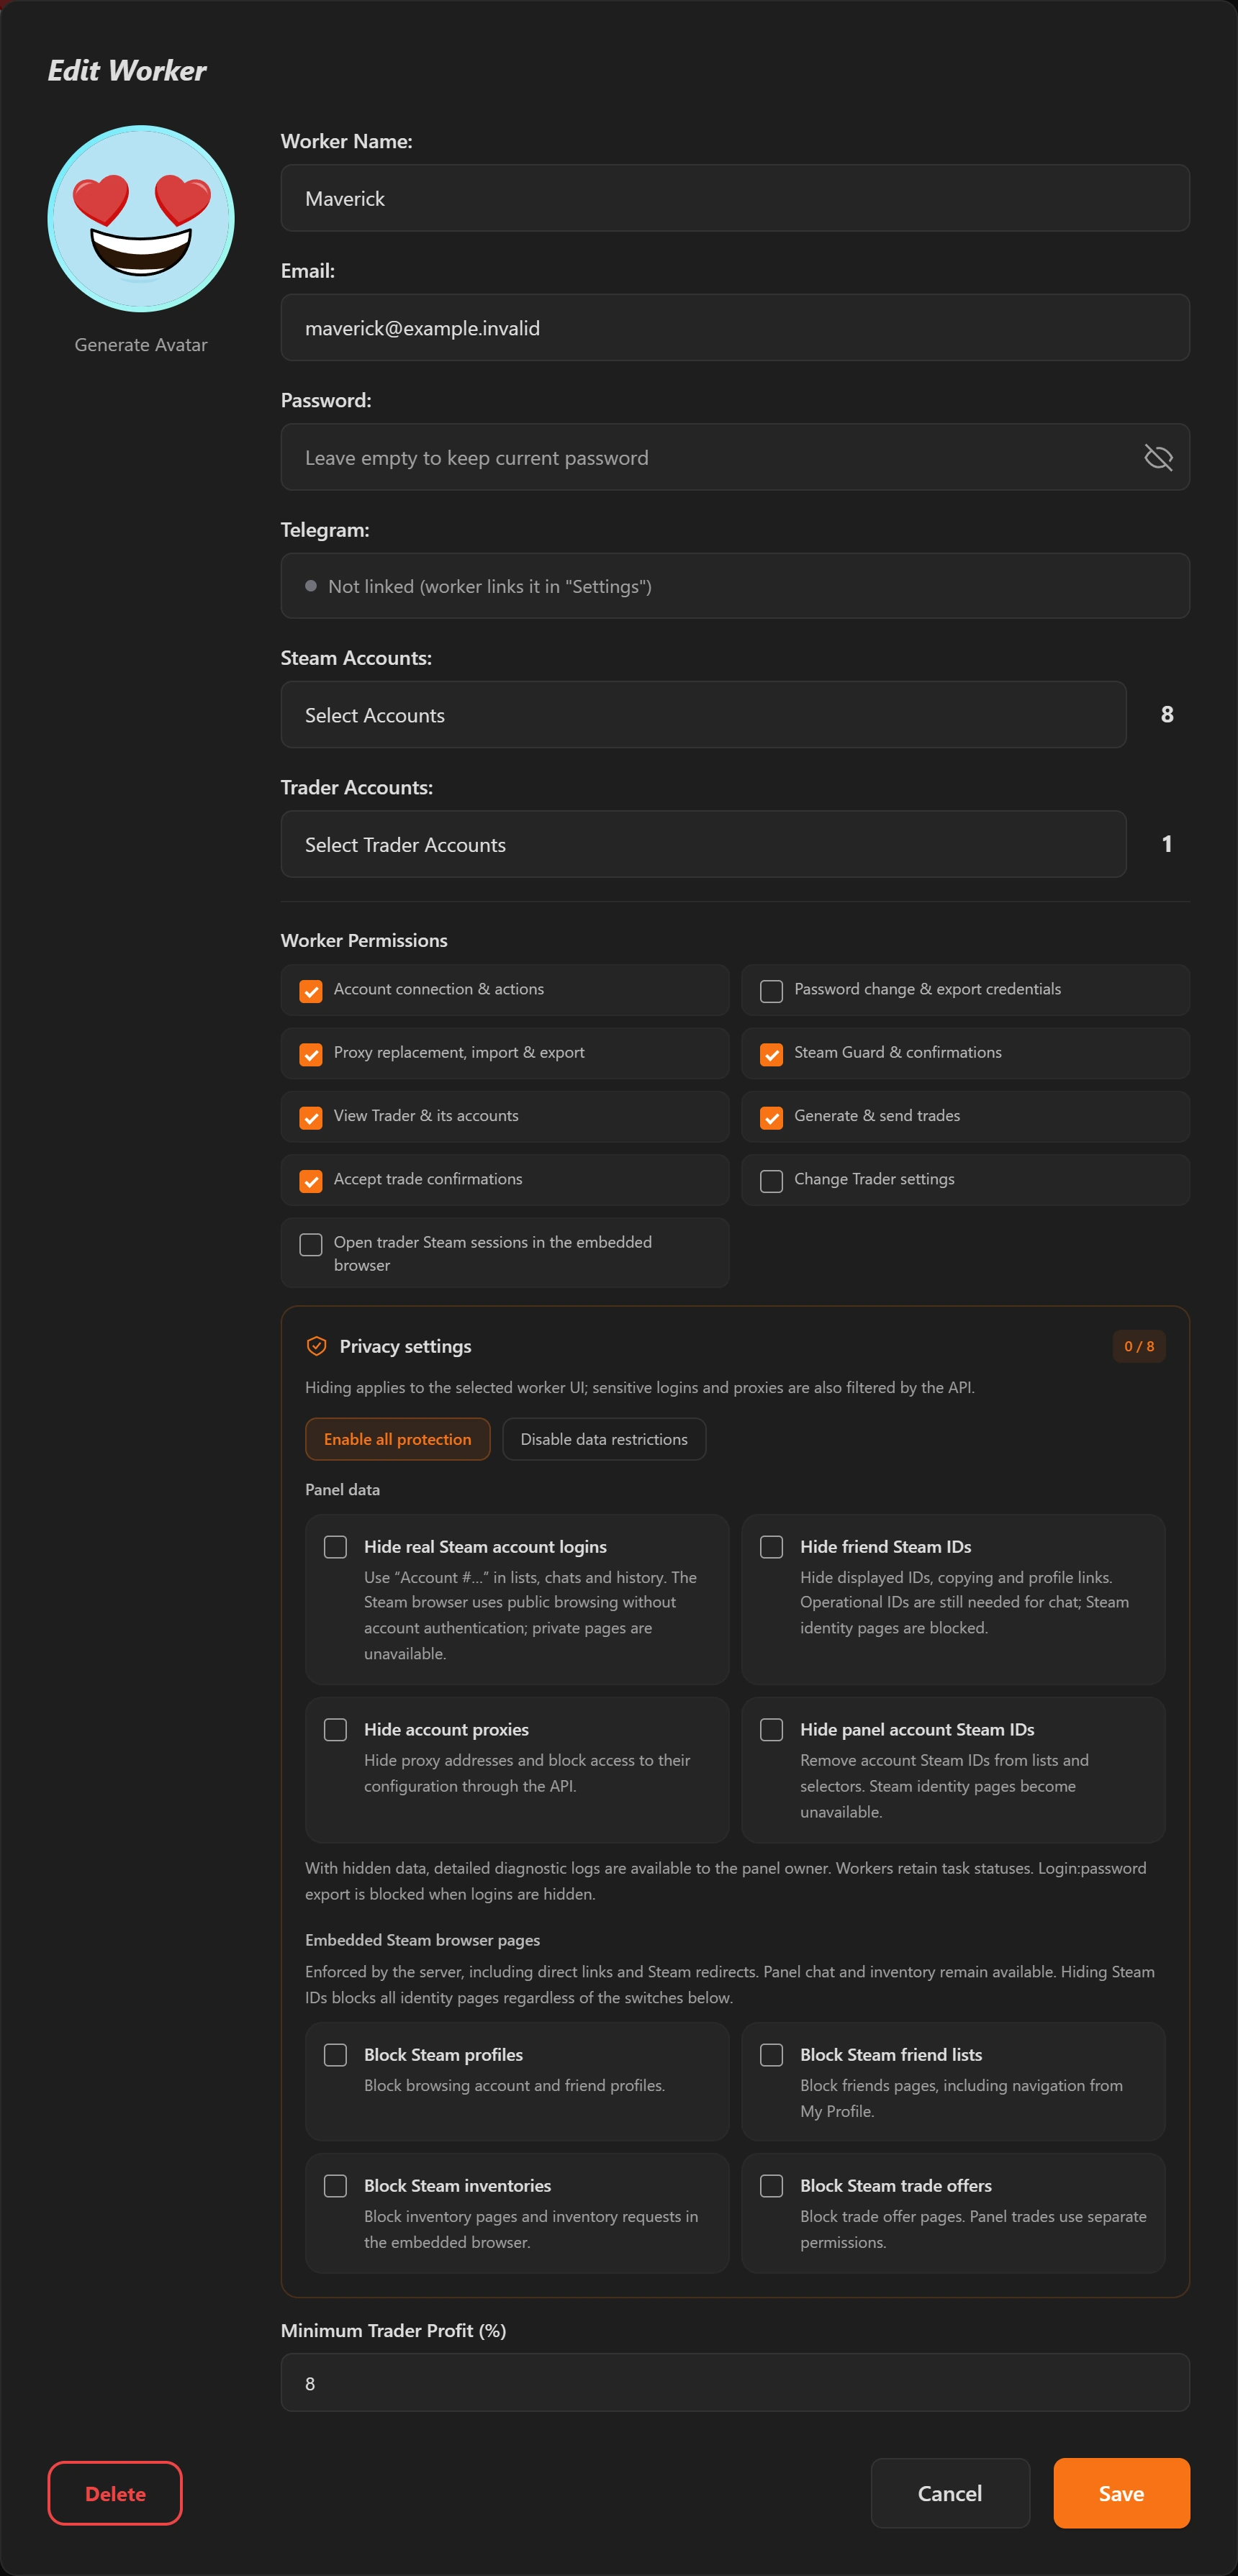Toggle Steam Guard & confirmations checkbox

coord(771,1054)
